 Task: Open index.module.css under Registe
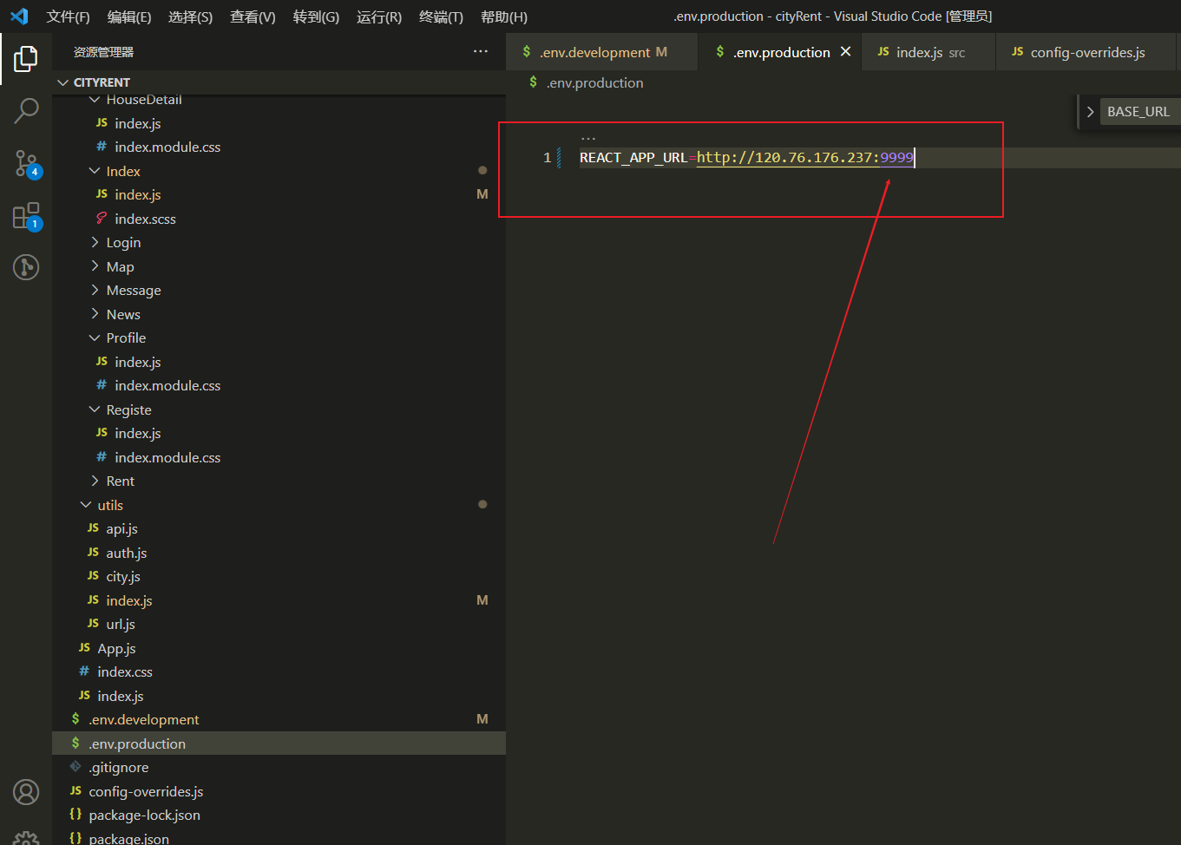coord(279,457)
